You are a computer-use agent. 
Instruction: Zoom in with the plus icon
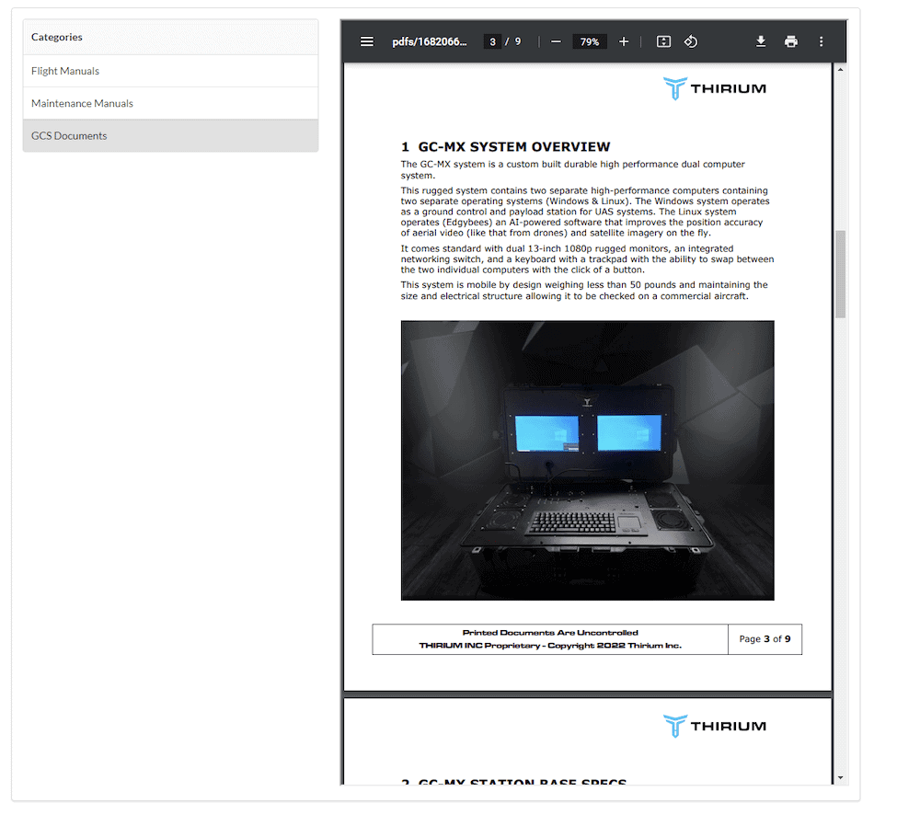point(624,41)
